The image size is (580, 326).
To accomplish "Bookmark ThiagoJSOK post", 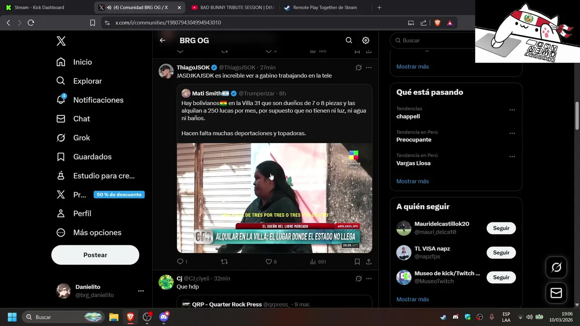I will click(357, 262).
